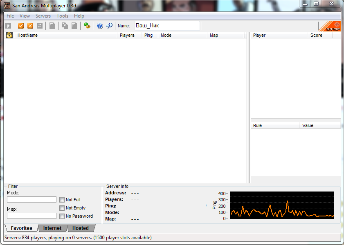This screenshot has height=245, width=344.
Task: Click the status bar servers count text
Action: 78,238
